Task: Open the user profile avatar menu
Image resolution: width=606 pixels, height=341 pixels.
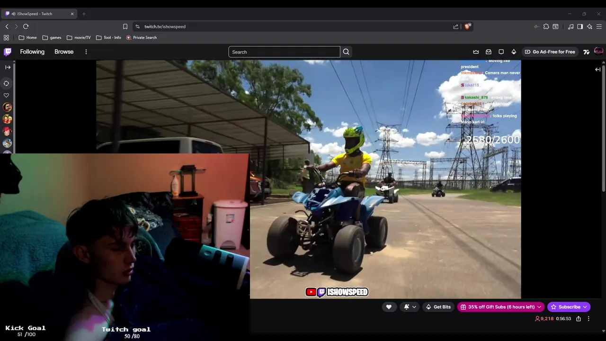Action: 598,51
